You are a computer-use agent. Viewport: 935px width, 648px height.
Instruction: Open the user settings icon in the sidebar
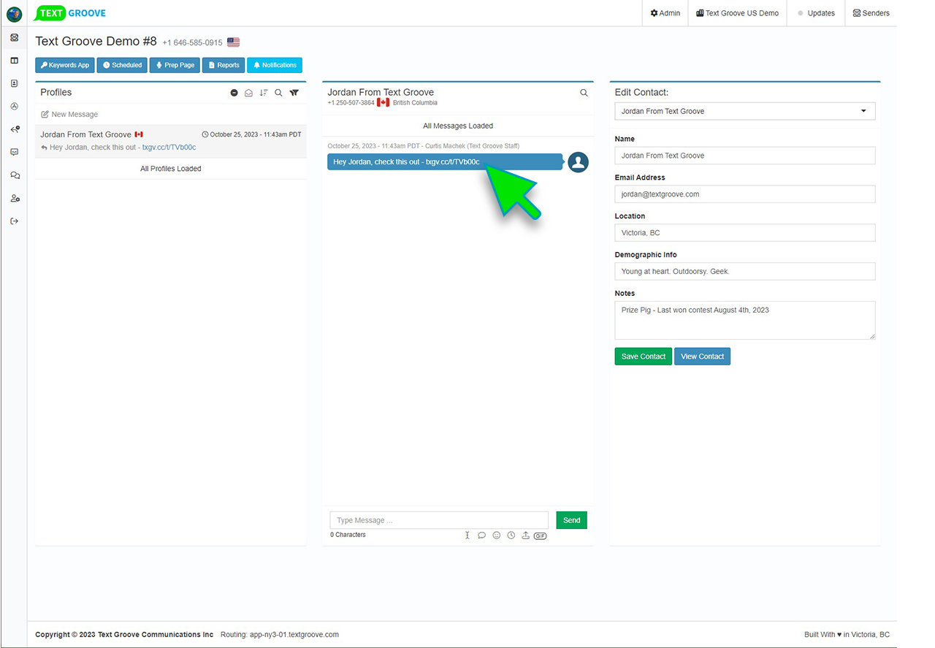pyautogui.click(x=14, y=198)
